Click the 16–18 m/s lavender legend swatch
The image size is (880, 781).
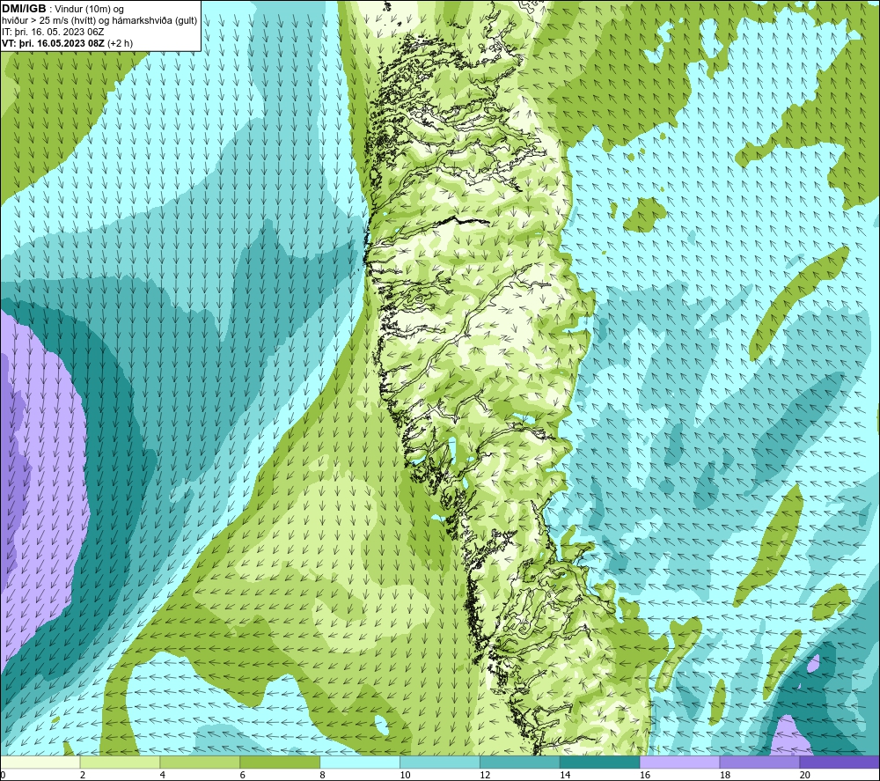pyautogui.click(x=679, y=762)
